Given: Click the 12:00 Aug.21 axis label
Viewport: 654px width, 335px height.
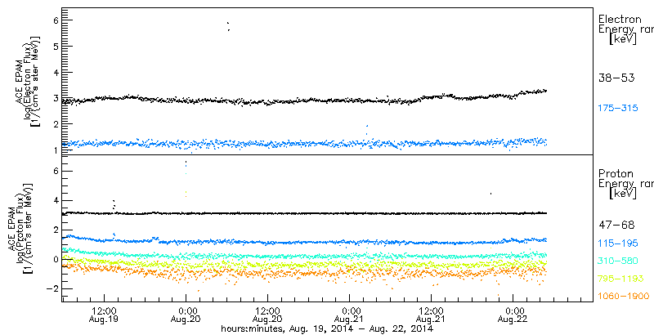Looking at the screenshot, I should click(x=431, y=315).
